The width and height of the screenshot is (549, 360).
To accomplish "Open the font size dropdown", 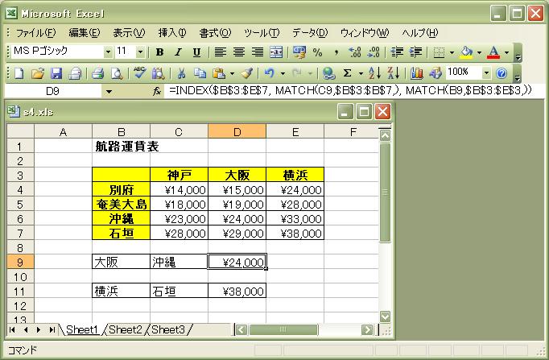I will click(x=140, y=52).
